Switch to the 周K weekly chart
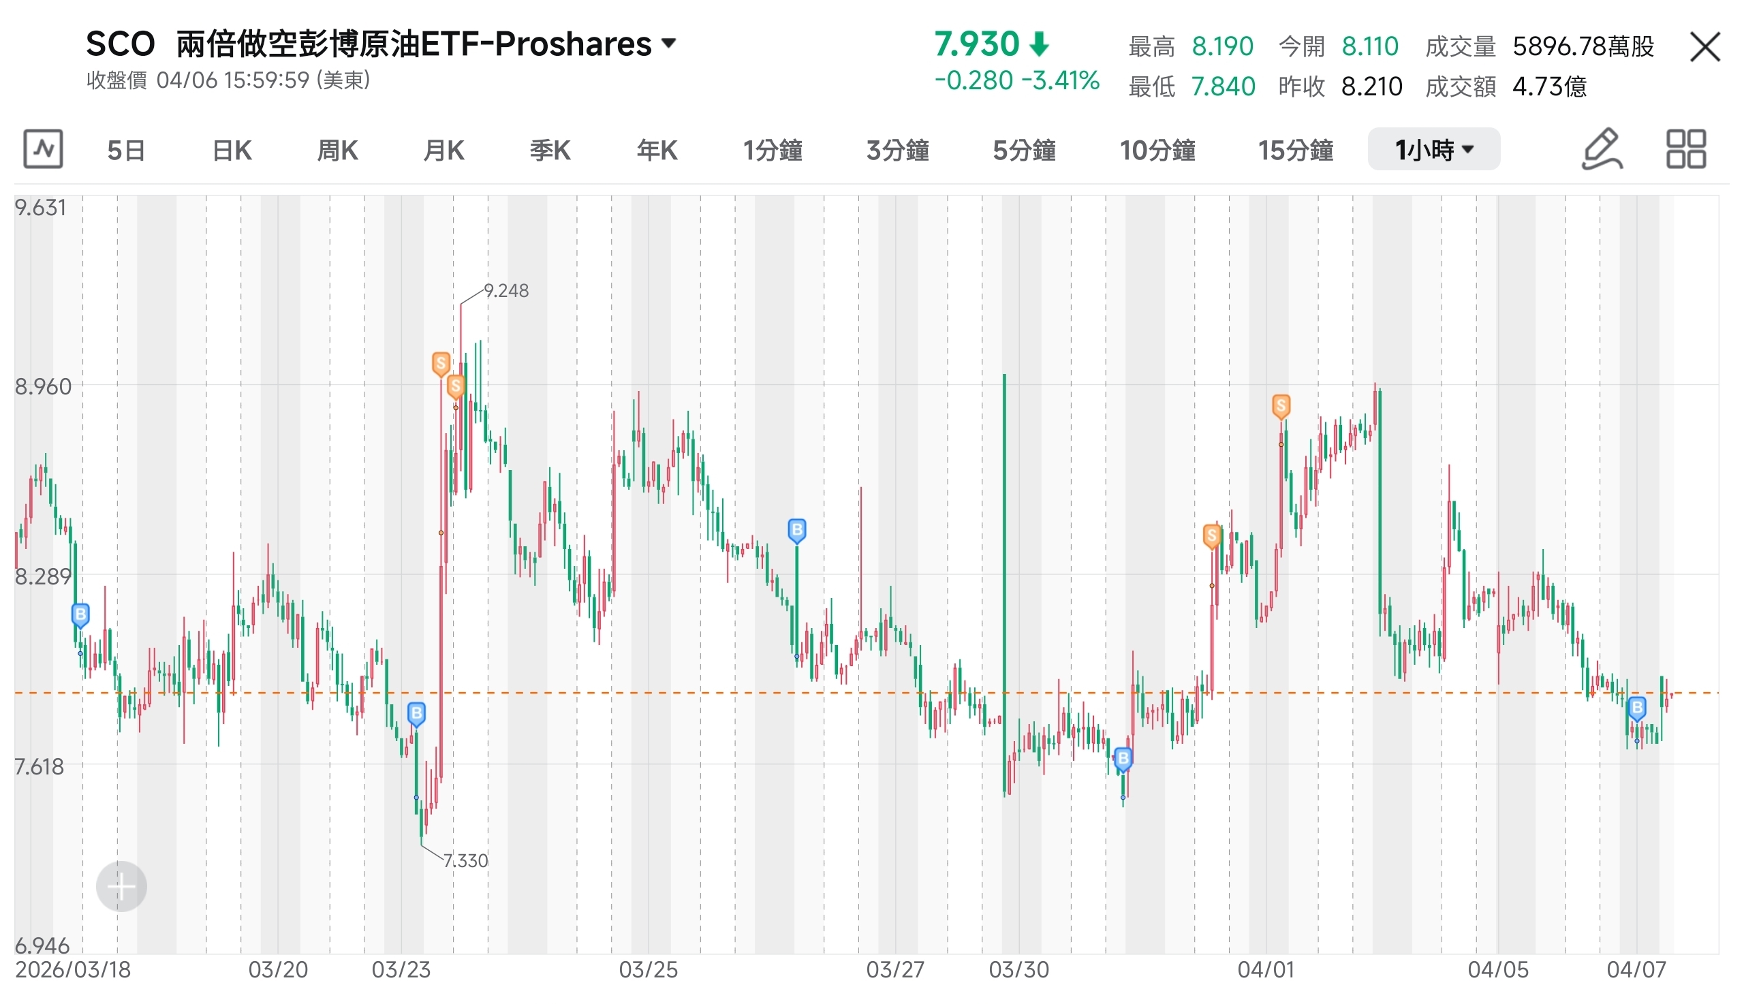The height and width of the screenshot is (1004, 1744). (337, 149)
